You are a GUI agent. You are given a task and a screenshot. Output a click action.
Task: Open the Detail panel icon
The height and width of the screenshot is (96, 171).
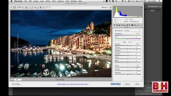119,25
